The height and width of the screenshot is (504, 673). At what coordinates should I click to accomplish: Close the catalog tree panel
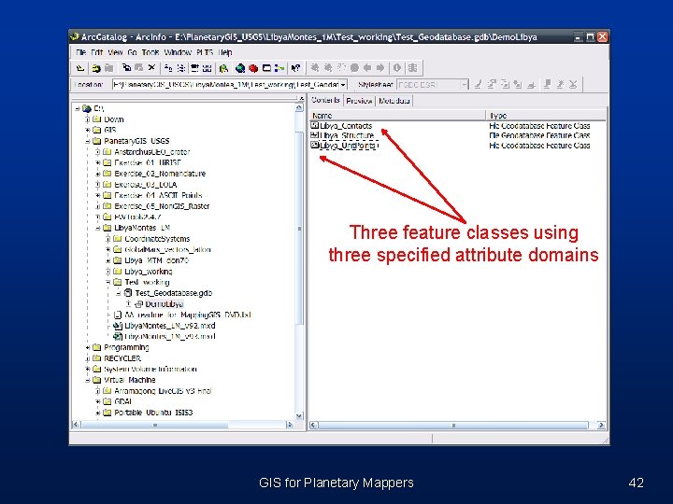(x=301, y=99)
